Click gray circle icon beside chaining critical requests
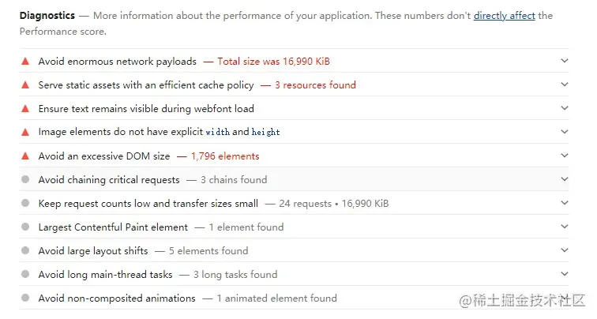Screen dimensions: 597x319 pyautogui.click(x=25, y=180)
